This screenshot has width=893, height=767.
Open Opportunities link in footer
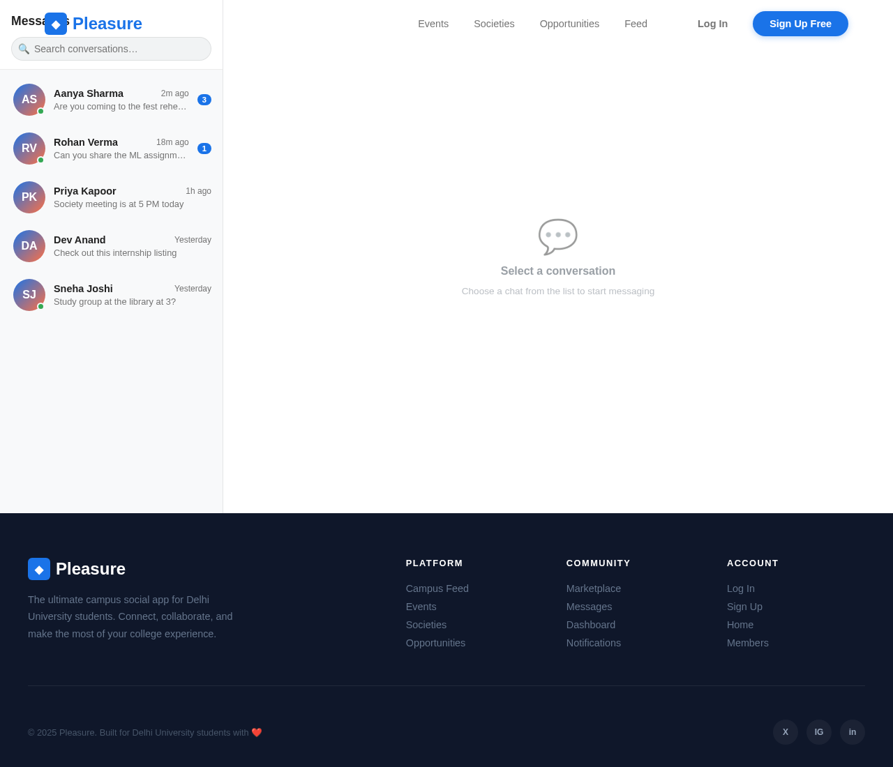[x=435, y=643]
